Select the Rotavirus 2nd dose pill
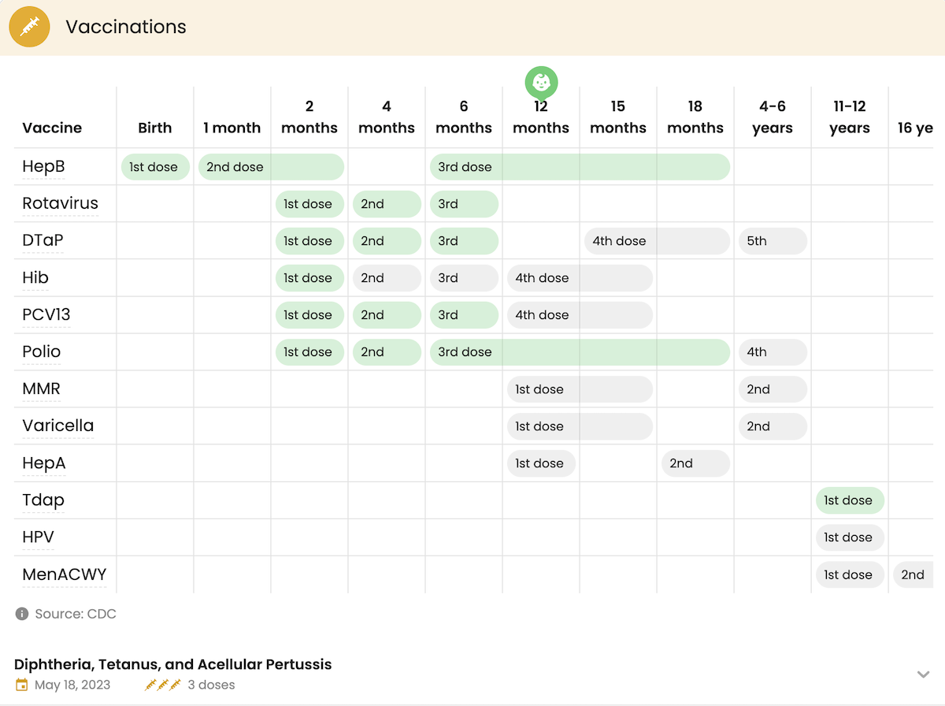 [387, 204]
